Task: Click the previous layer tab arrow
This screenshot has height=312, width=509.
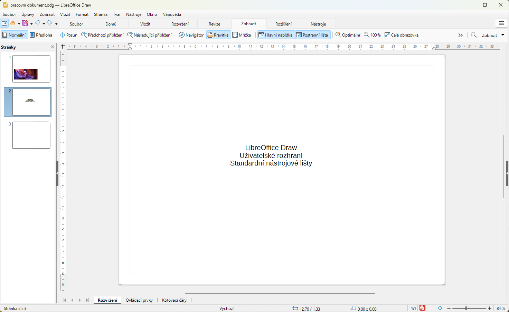Action: pos(72,300)
